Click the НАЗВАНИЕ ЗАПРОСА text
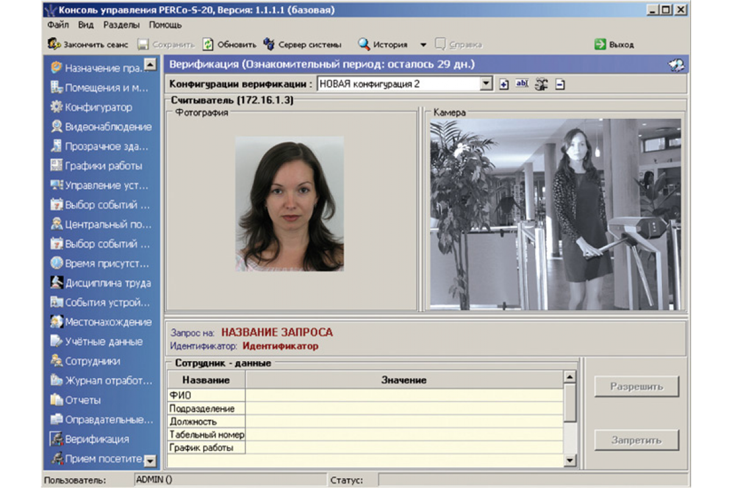732x488 pixels. pos(277,332)
